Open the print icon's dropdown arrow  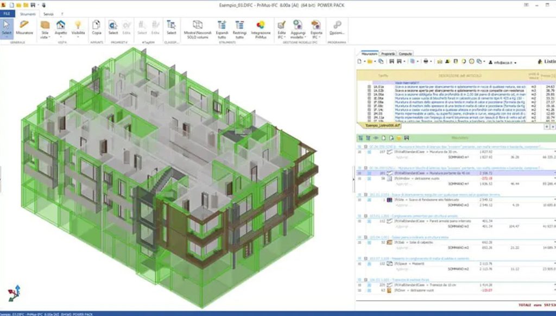click(431, 62)
